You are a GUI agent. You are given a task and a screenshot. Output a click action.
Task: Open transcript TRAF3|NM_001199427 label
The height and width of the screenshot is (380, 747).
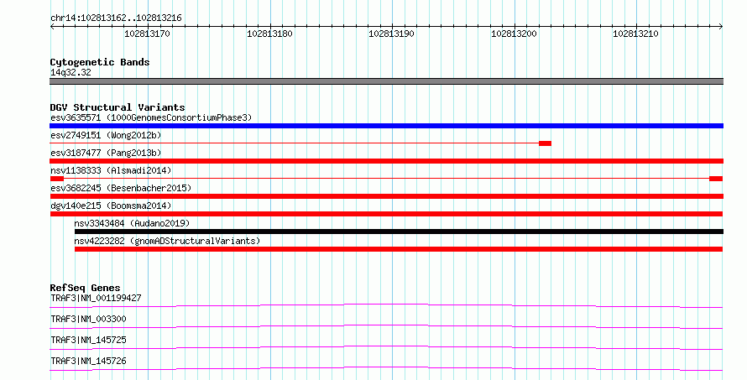tap(96, 298)
